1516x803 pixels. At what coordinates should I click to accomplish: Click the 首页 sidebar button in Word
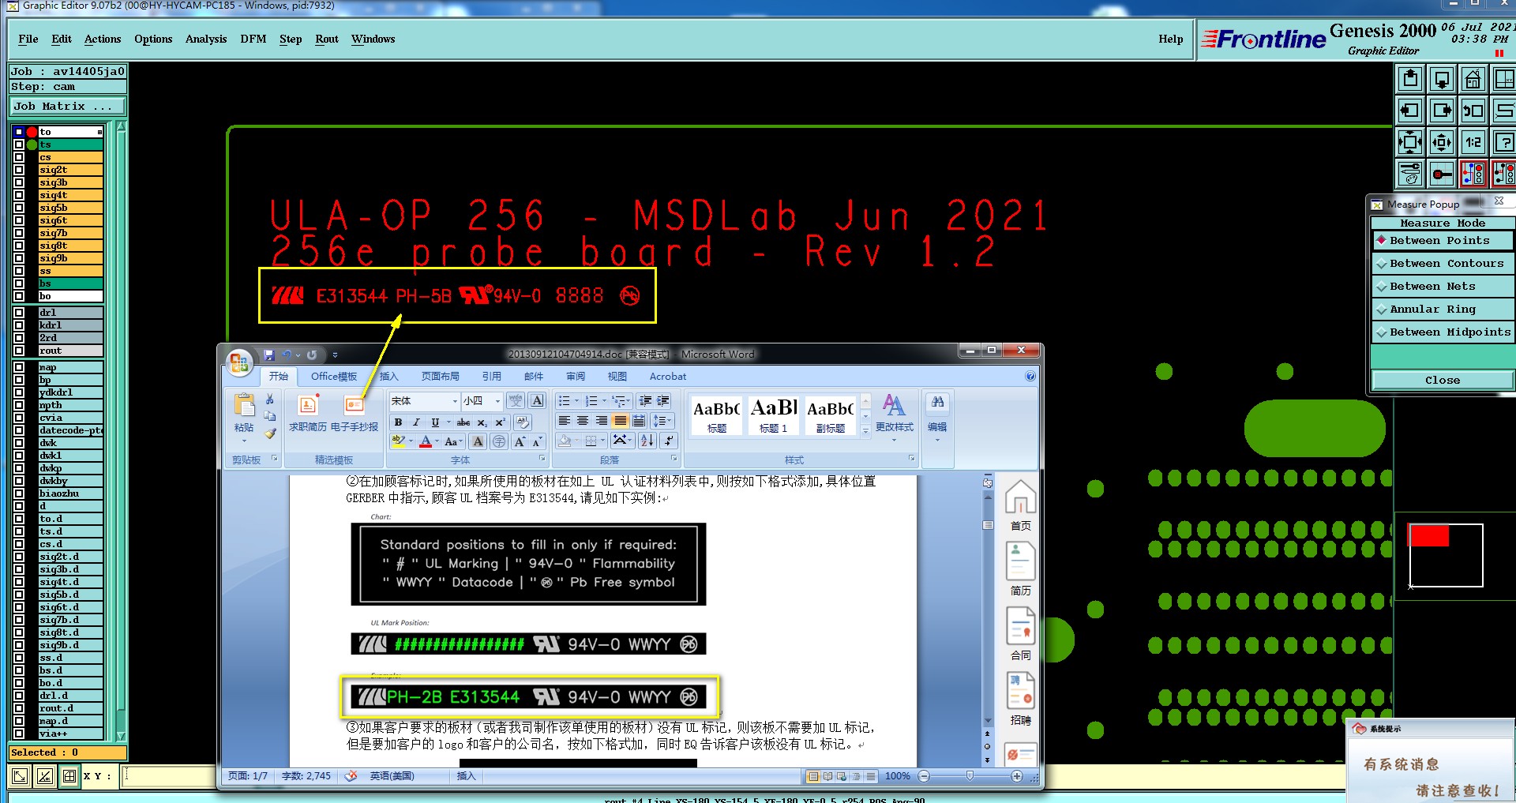(x=1020, y=505)
